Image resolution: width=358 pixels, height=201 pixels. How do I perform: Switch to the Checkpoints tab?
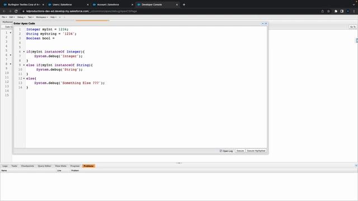pyautogui.click(x=27, y=166)
